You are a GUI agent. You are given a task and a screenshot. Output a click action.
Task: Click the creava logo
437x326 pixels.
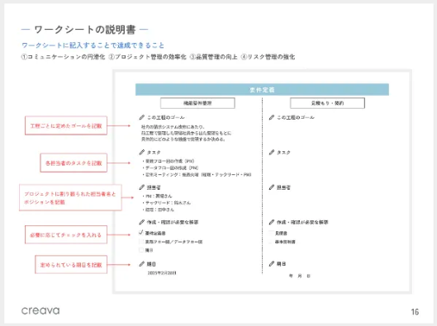coord(40,310)
